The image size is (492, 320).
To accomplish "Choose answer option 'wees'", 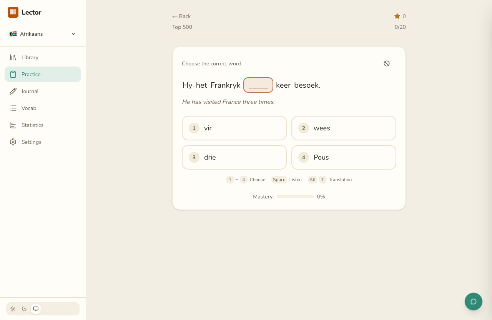I will [344, 128].
